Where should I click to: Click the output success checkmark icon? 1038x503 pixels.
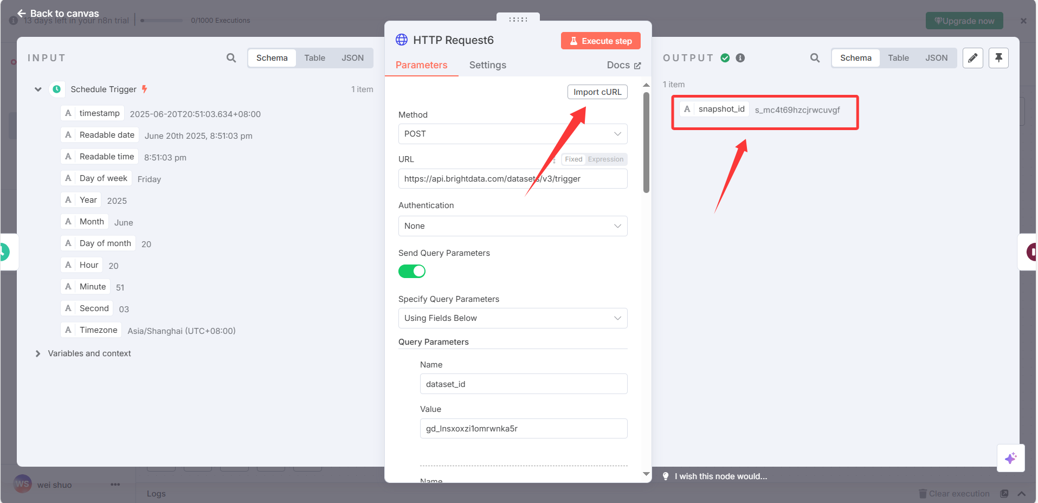725,58
